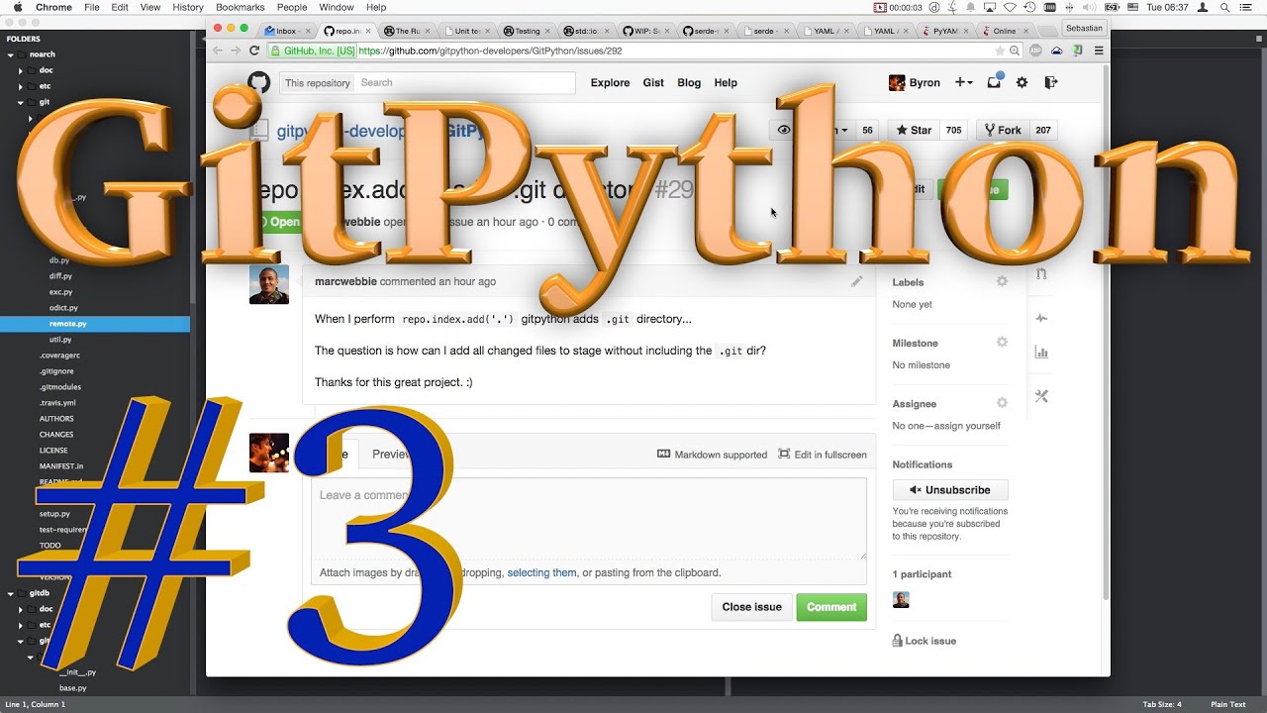Open the Bookmarks menu in macOS menu bar
The image size is (1267, 713).
240,7
